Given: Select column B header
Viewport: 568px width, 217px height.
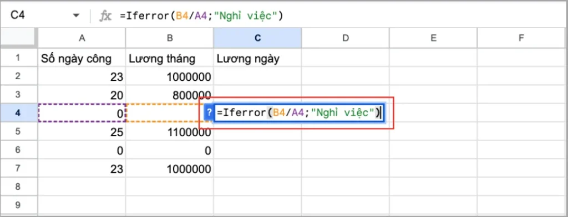Looking at the screenshot, I should [x=170, y=38].
